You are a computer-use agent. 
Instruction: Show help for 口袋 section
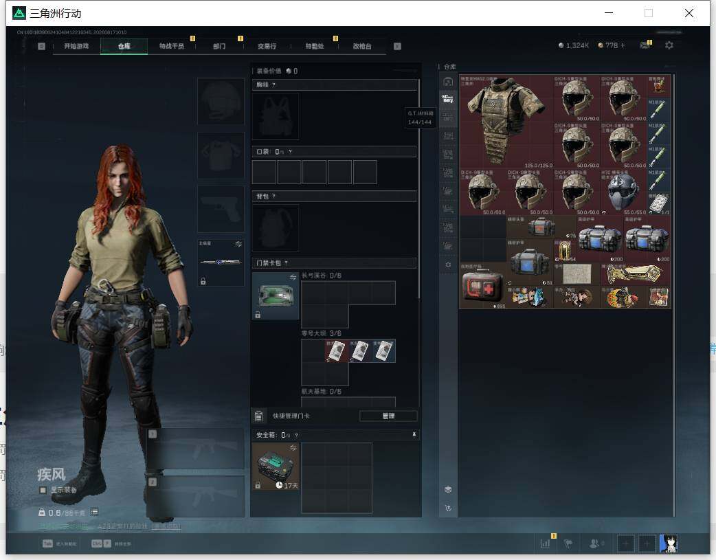click(x=291, y=152)
